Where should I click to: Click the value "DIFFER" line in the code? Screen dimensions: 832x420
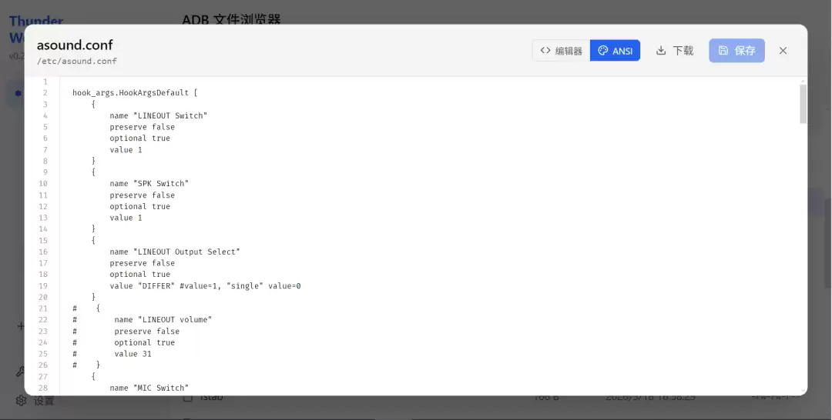[205, 286]
